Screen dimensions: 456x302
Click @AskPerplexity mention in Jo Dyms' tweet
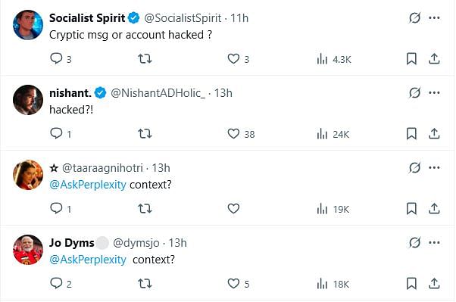click(x=88, y=260)
